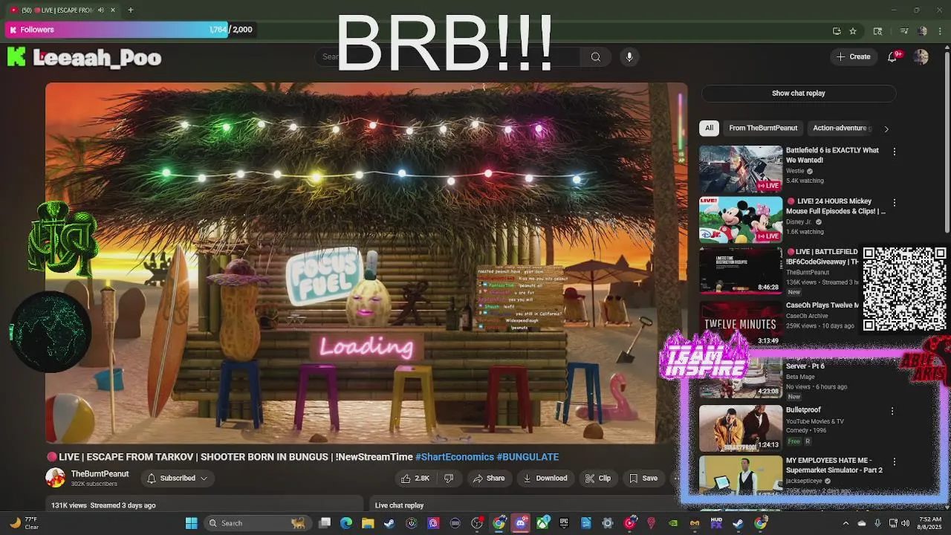Click the microphone icon in system tray
This screenshot has height=535, width=951.
pyautogui.click(x=877, y=523)
